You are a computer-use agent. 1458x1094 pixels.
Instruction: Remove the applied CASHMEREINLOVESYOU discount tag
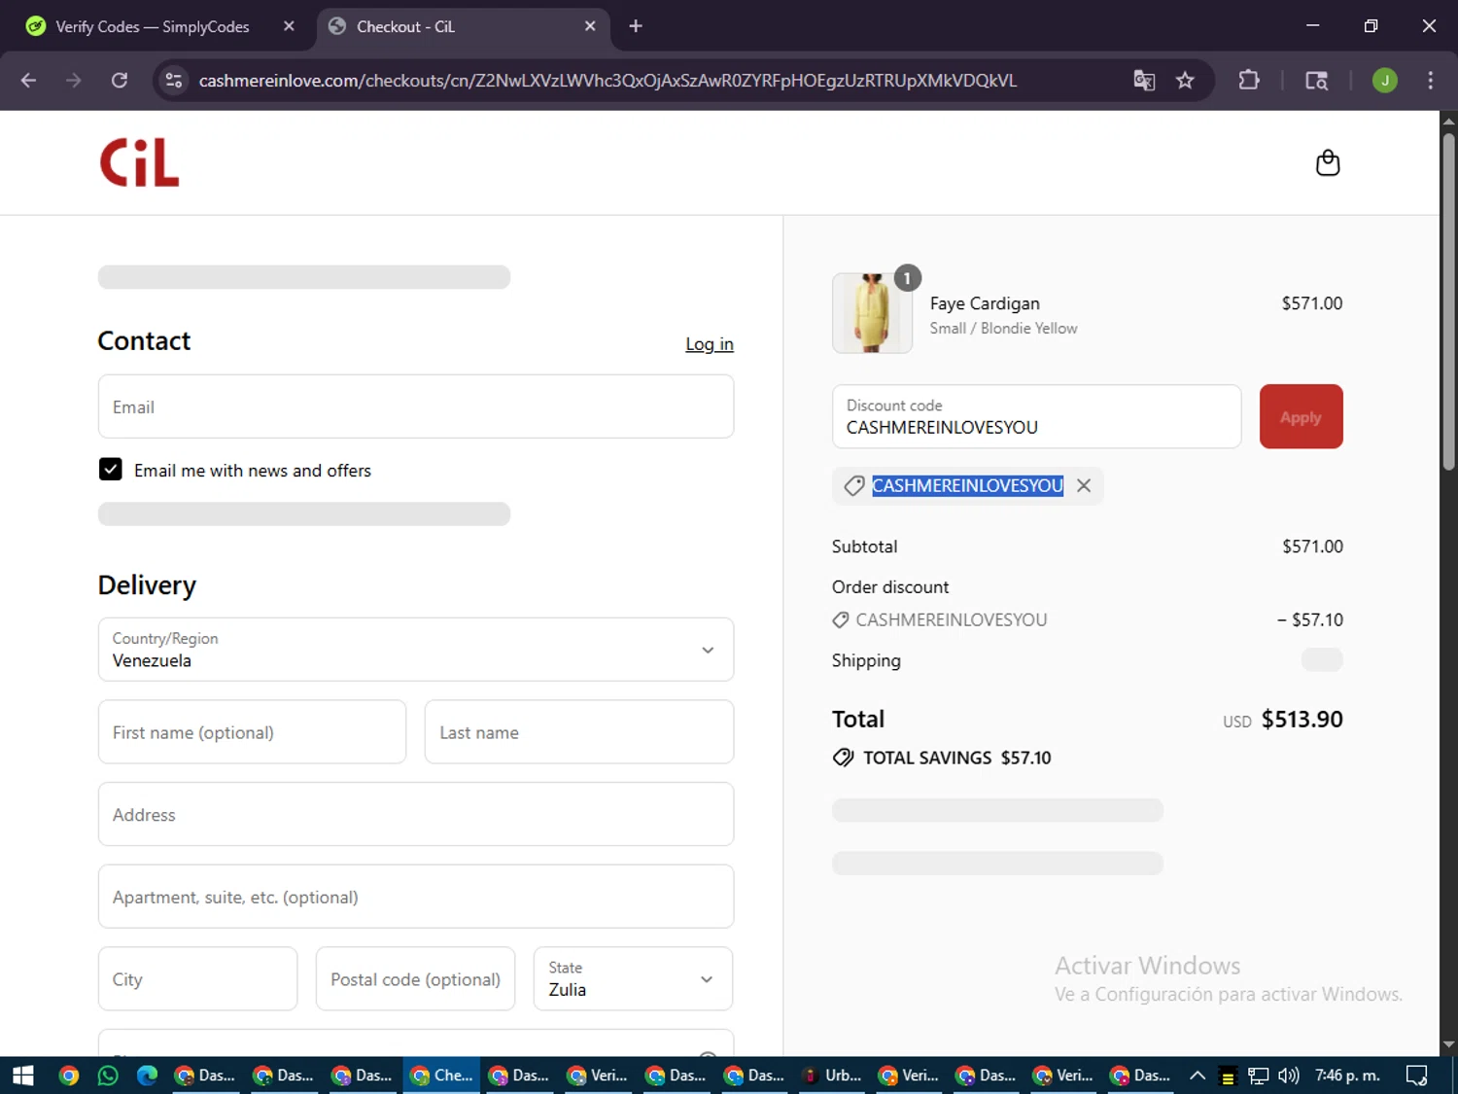1084,485
